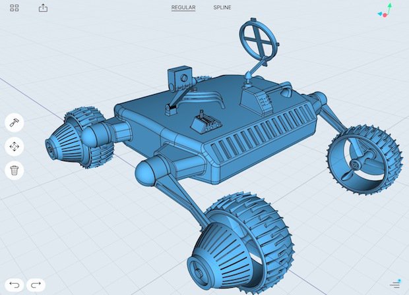Open the project gallery grid icon

(15, 9)
